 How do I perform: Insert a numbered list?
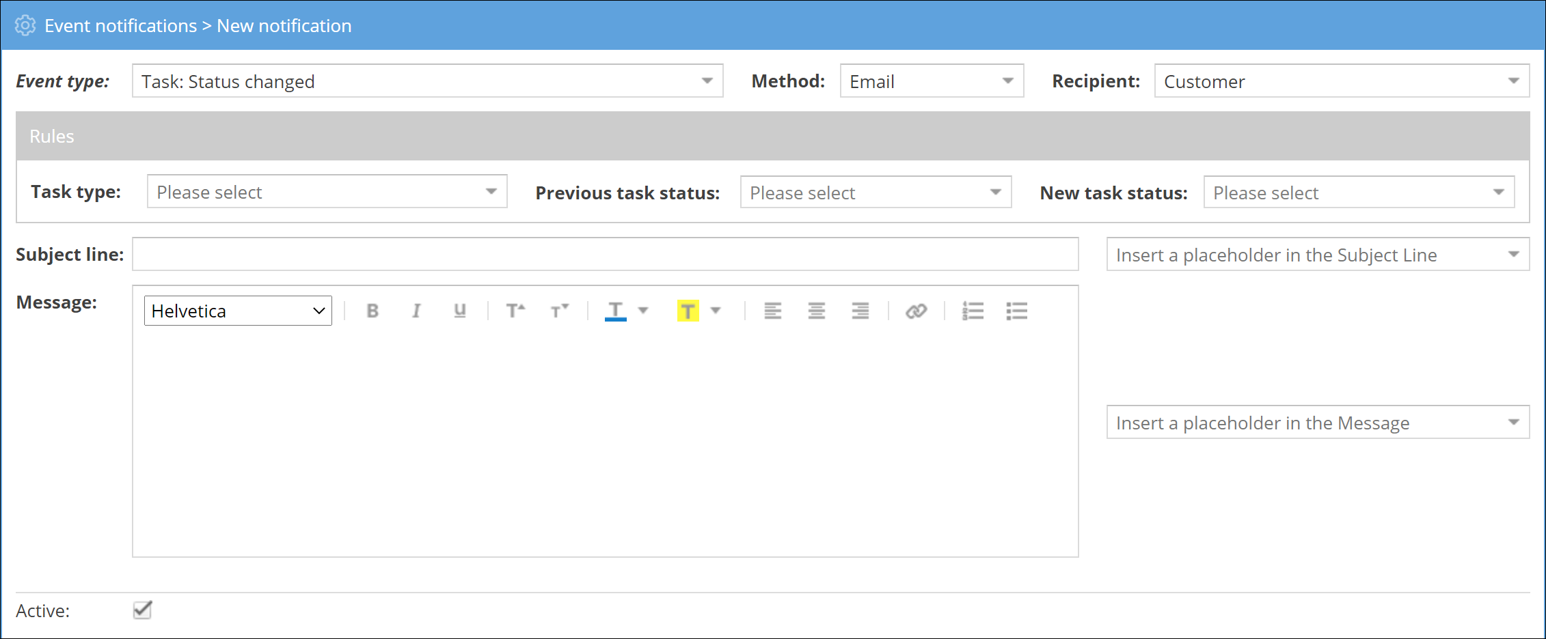[973, 311]
